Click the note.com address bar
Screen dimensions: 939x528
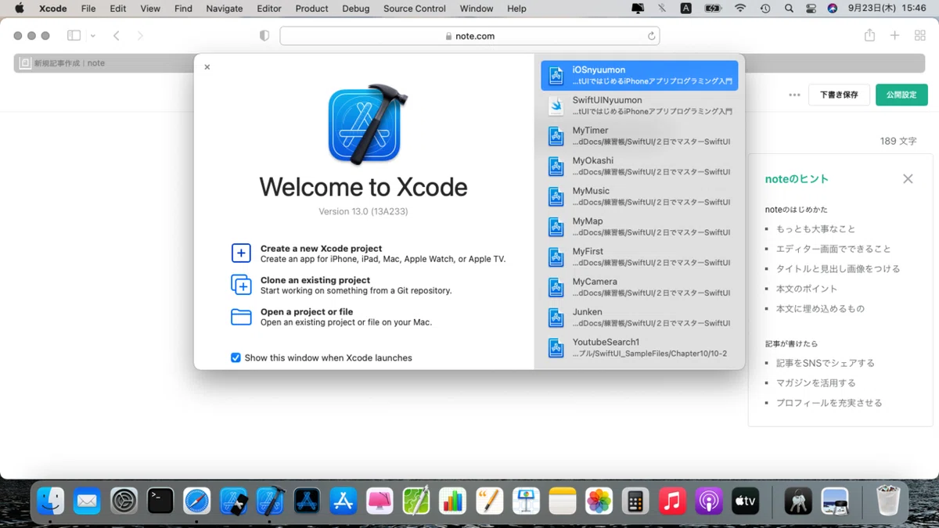[469, 36]
